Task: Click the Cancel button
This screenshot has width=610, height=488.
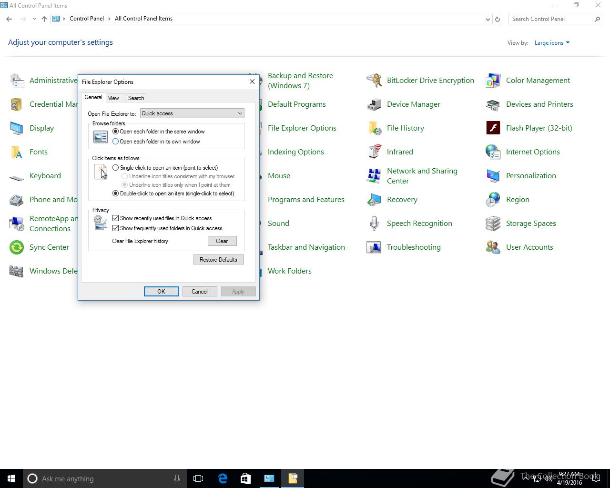Action: pos(200,292)
